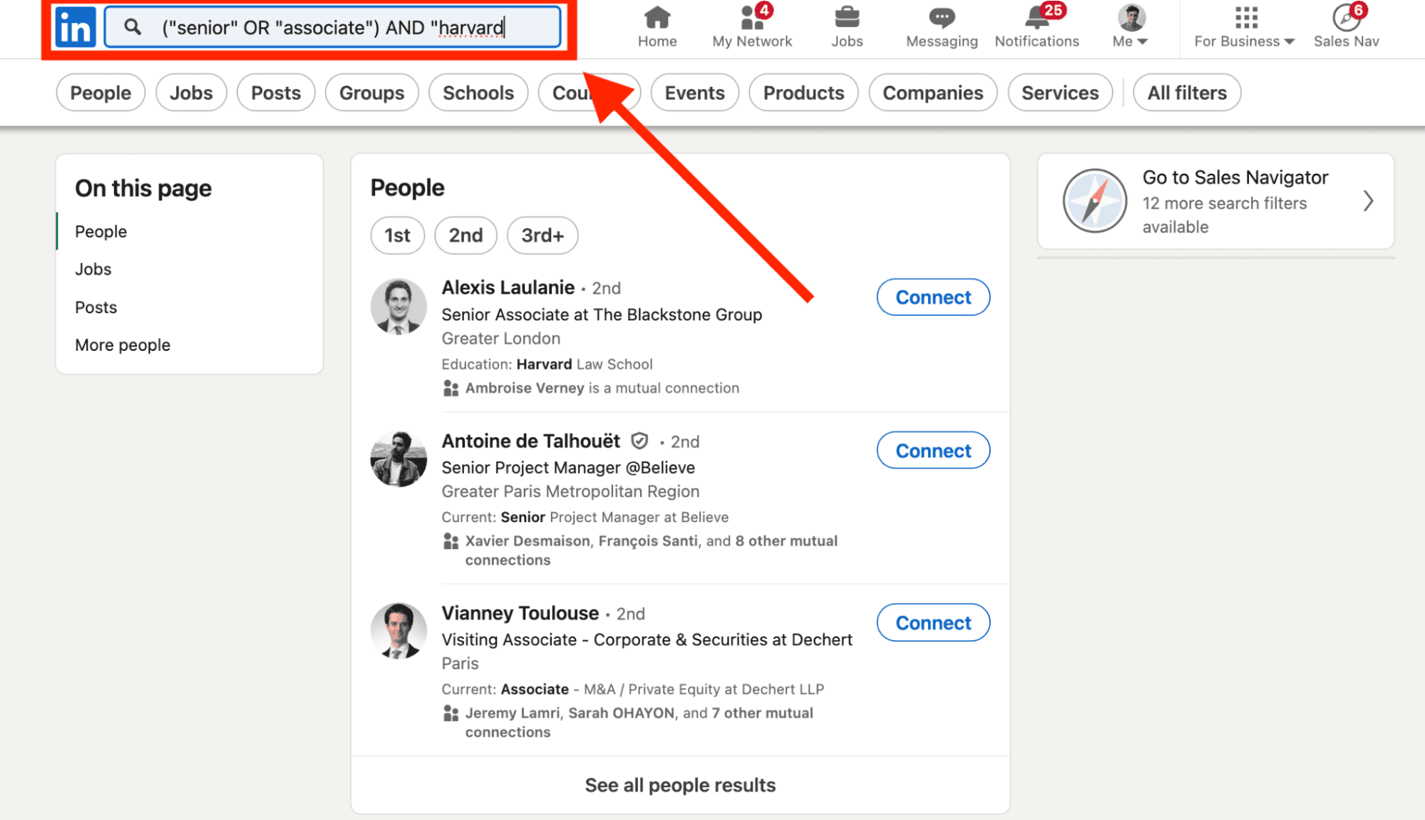Click Antoine de Talhouët's profile photo
Screen dimensions: 1425x820
(398, 459)
